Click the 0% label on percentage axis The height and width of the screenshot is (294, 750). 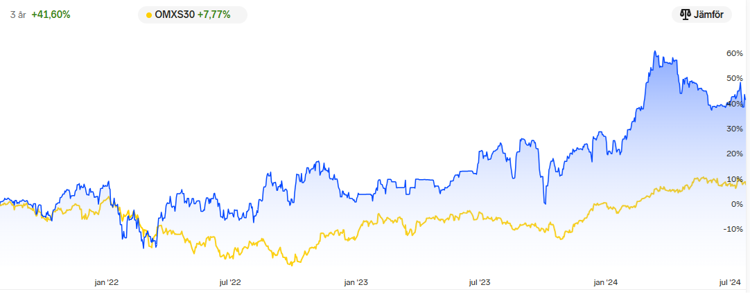[737, 204]
